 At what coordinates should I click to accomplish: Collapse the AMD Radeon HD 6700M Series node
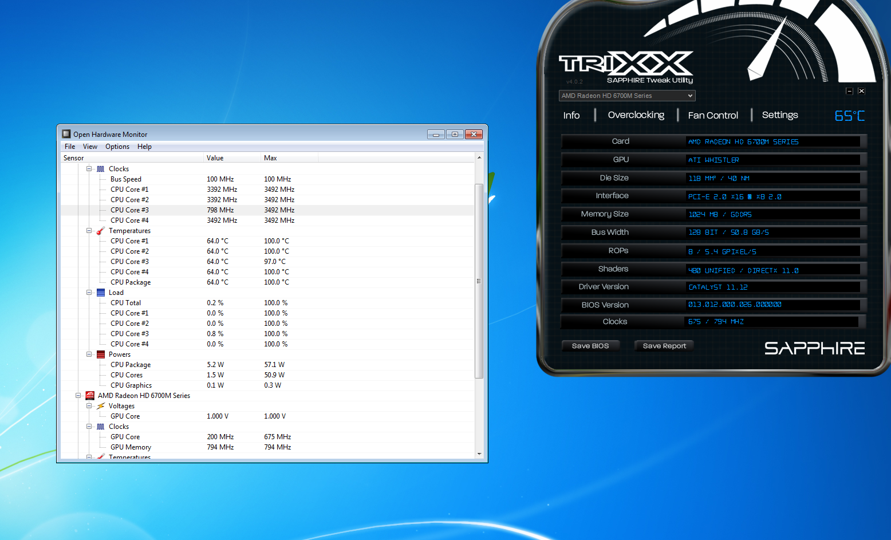(78, 396)
